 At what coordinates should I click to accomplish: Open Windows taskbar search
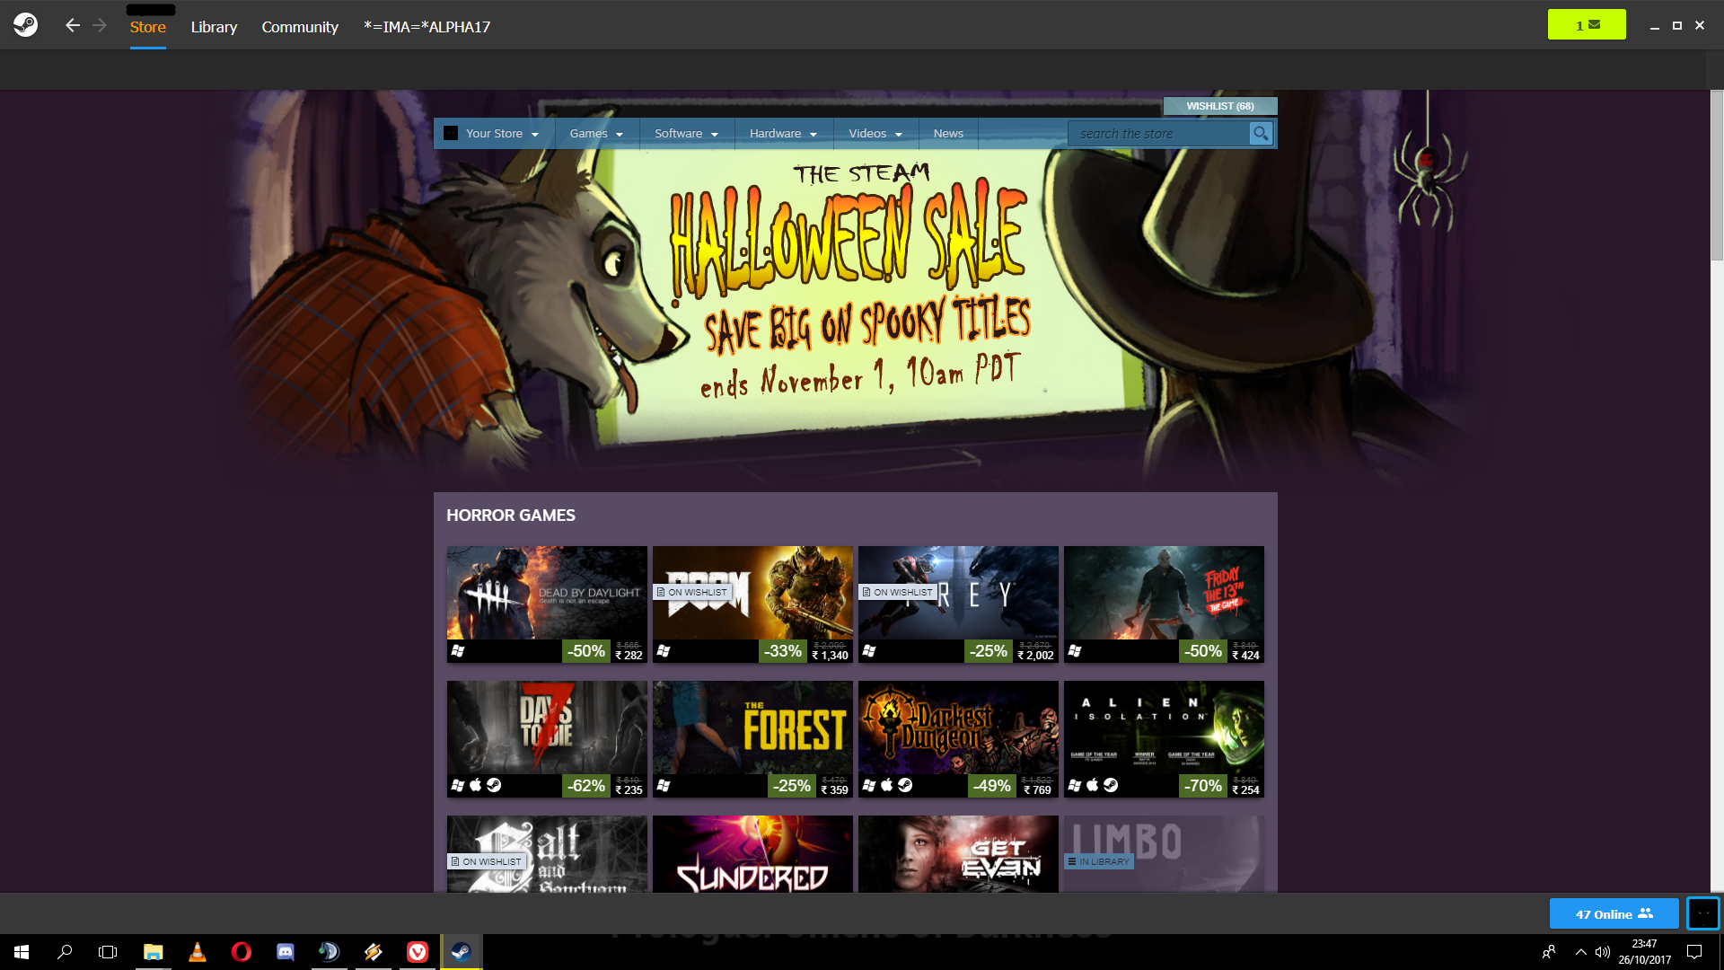[x=65, y=952]
